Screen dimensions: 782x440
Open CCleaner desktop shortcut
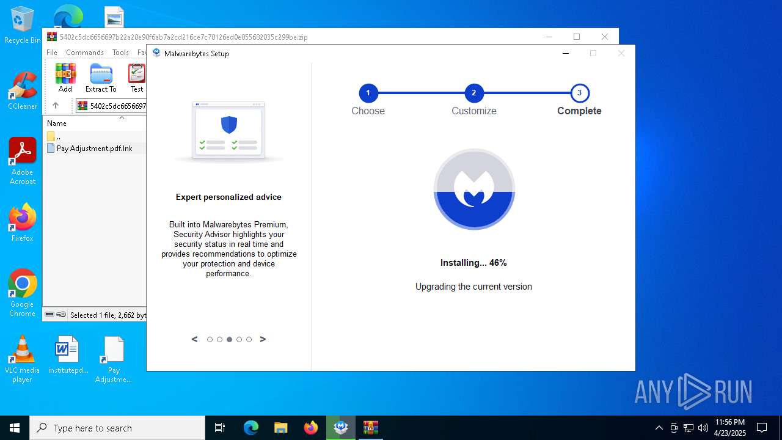pyautogui.click(x=23, y=92)
